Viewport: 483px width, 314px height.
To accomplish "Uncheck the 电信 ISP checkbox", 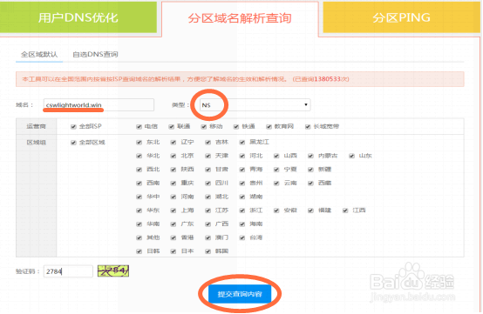I will (x=139, y=127).
